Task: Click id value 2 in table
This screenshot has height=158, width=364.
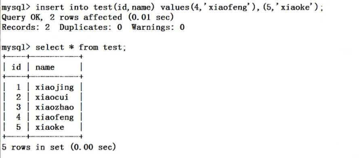Action: click(18, 97)
